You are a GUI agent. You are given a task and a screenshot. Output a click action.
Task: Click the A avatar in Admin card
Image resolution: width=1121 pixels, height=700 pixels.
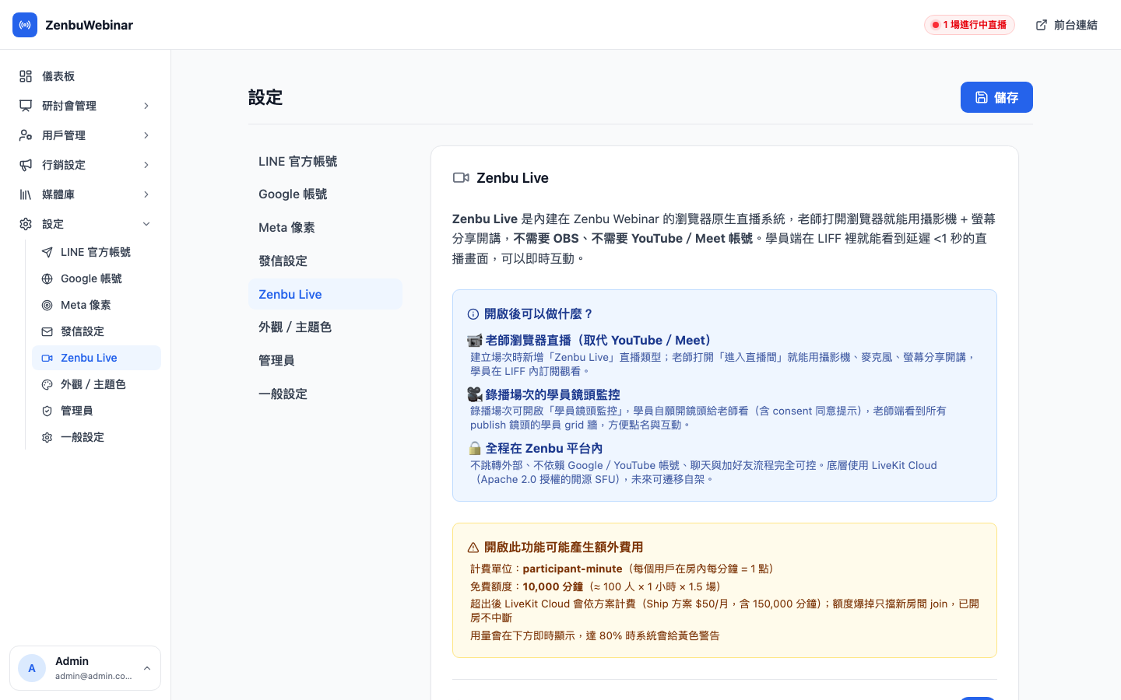click(32, 668)
